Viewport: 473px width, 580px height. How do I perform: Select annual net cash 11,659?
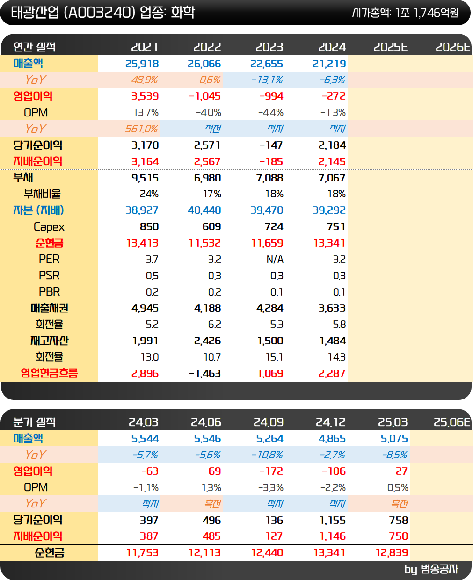[267, 243]
